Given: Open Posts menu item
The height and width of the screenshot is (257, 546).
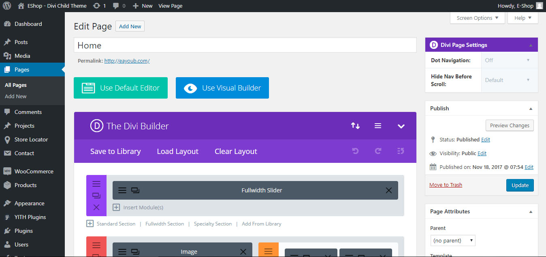Looking at the screenshot, I should [x=32, y=42].
